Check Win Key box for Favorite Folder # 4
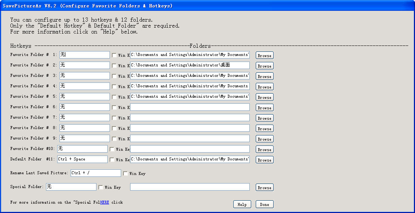415x213 pixels. pyautogui.click(x=114, y=87)
